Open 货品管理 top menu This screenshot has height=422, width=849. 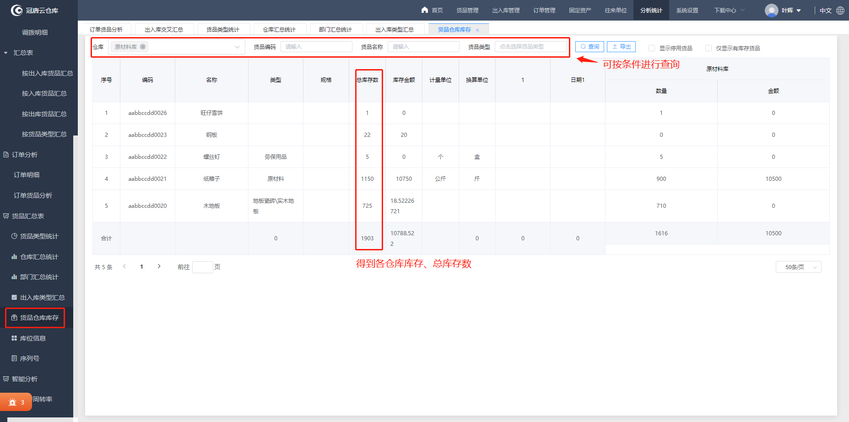coord(467,10)
